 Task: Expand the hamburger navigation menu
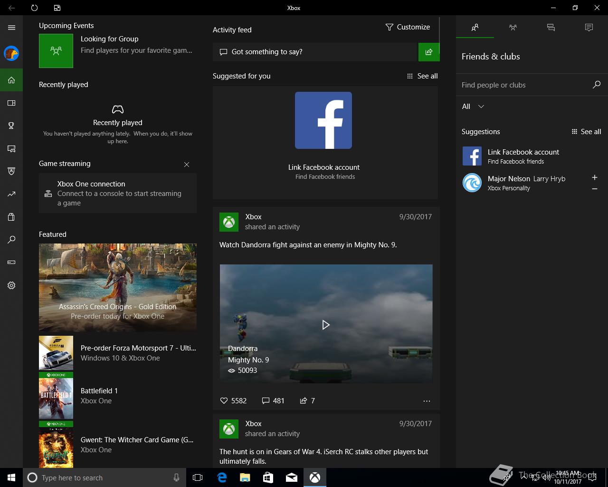click(11, 28)
